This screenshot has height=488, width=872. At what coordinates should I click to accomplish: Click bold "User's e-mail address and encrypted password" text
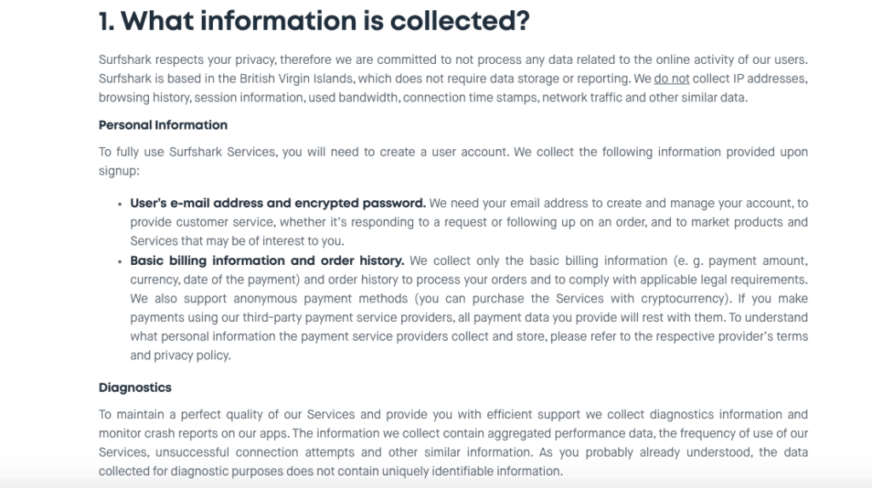278,204
